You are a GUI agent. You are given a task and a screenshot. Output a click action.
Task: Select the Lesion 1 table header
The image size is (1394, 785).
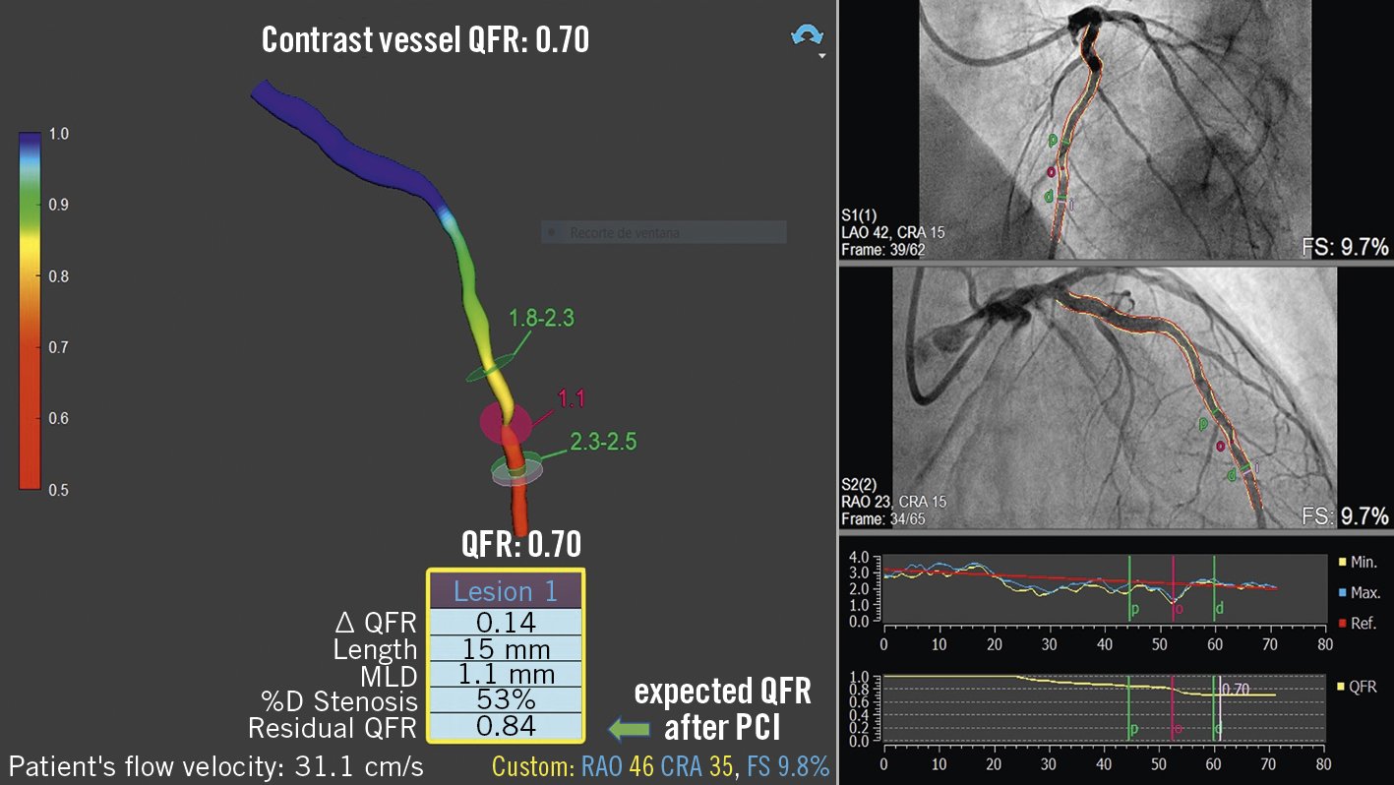(505, 591)
